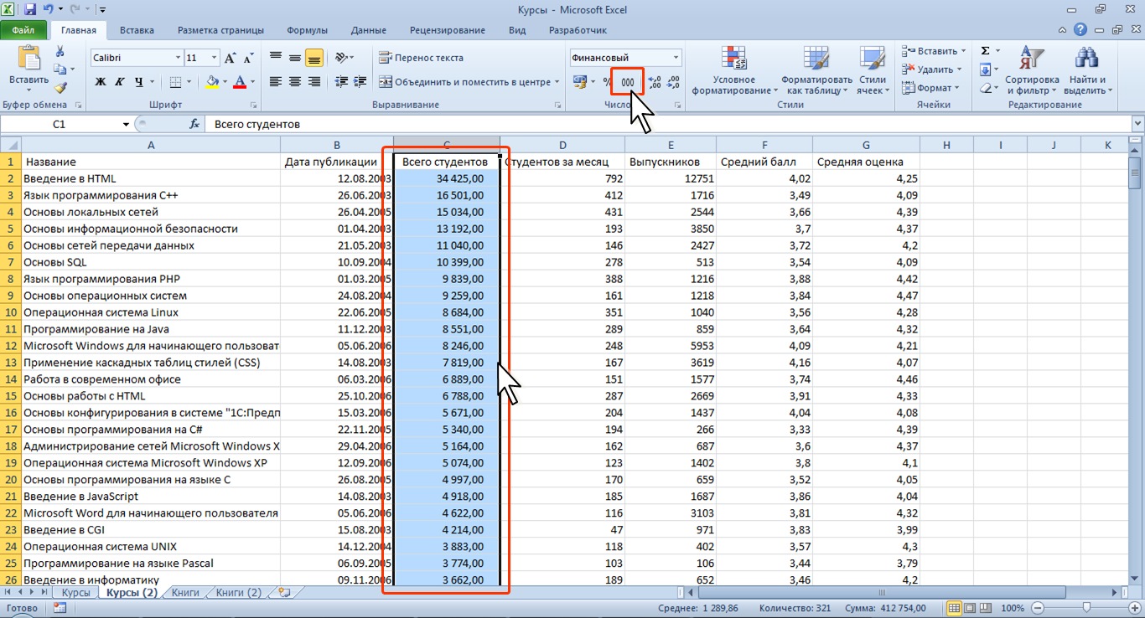1145x618 pixels.
Task: Open Сортировка и фильтр menu
Action: pyautogui.click(x=1032, y=71)
